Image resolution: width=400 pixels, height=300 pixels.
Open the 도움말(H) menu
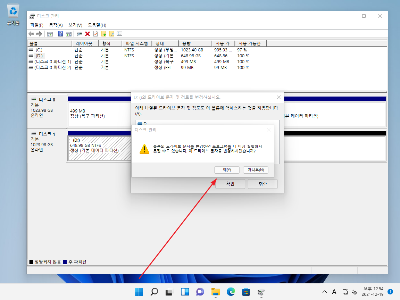pyautogui.click(x=97, y=25)
